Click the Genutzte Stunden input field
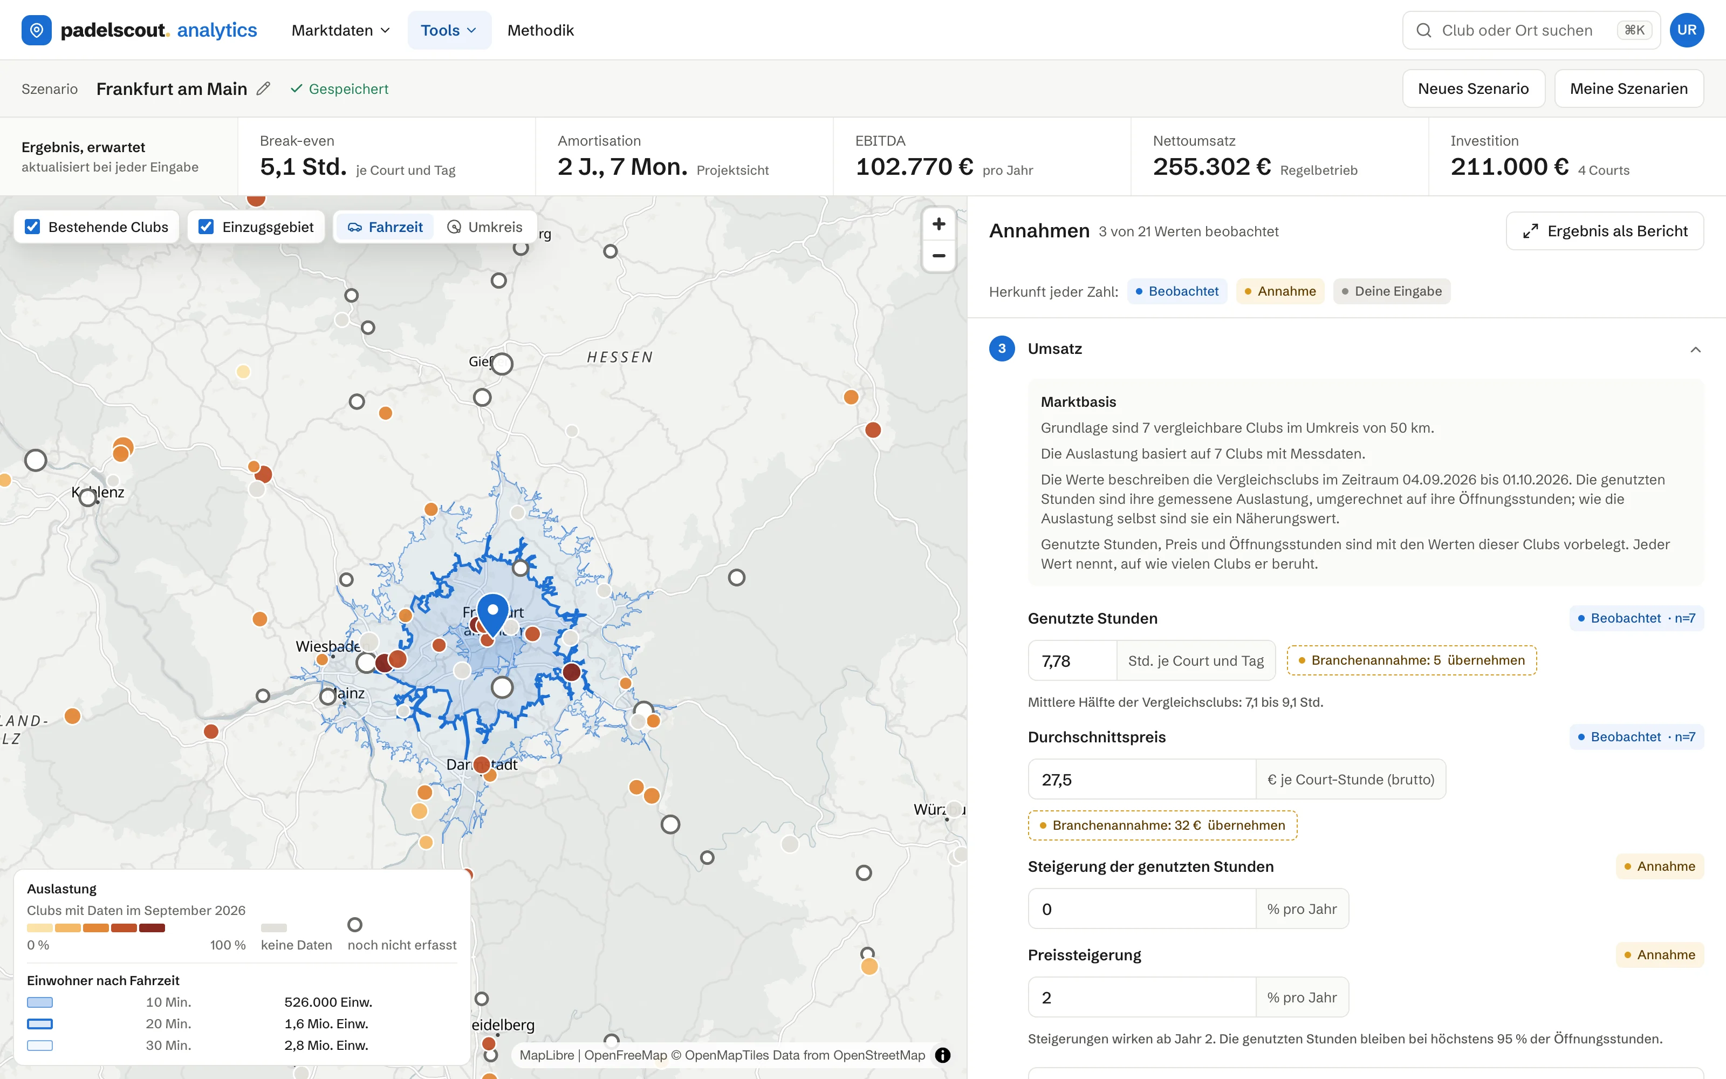This screenshot has width=1726, height=1079. coord(1072,661)
